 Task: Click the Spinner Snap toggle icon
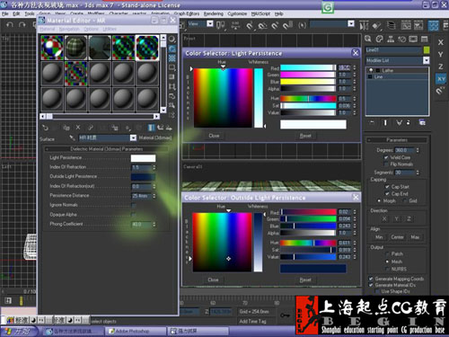(287, 25)
